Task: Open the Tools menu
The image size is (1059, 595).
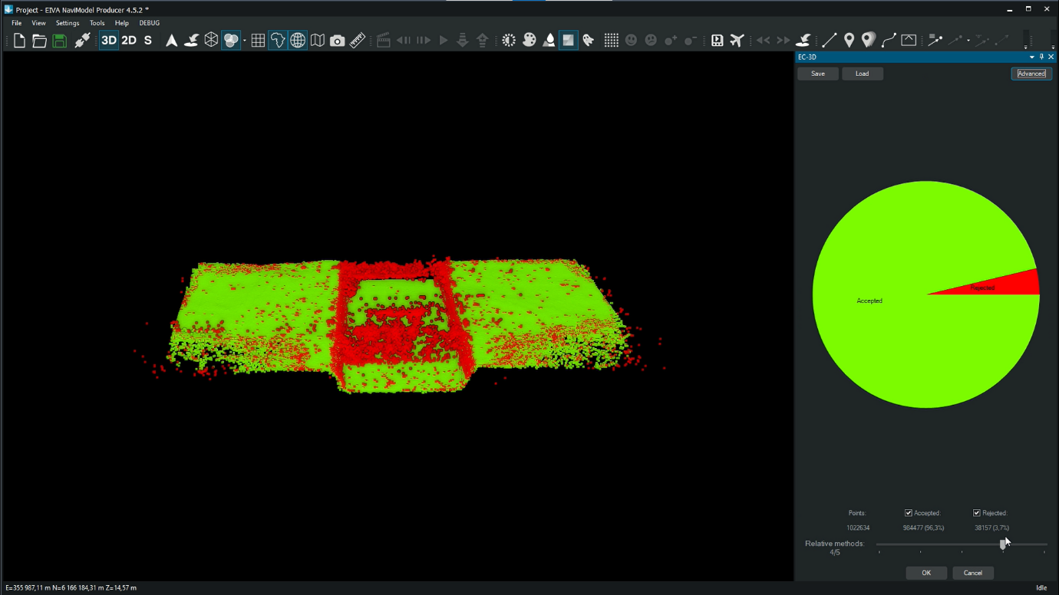Action: click(97, 23)
